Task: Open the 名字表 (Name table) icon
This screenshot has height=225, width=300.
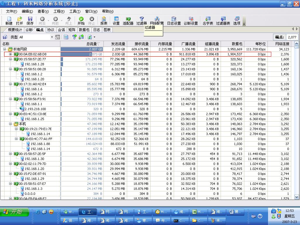Action: (208, 21)
